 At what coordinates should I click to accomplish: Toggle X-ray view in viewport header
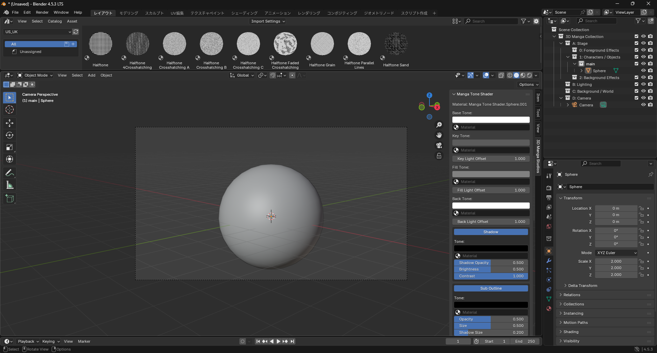click(x=501, y=75)
